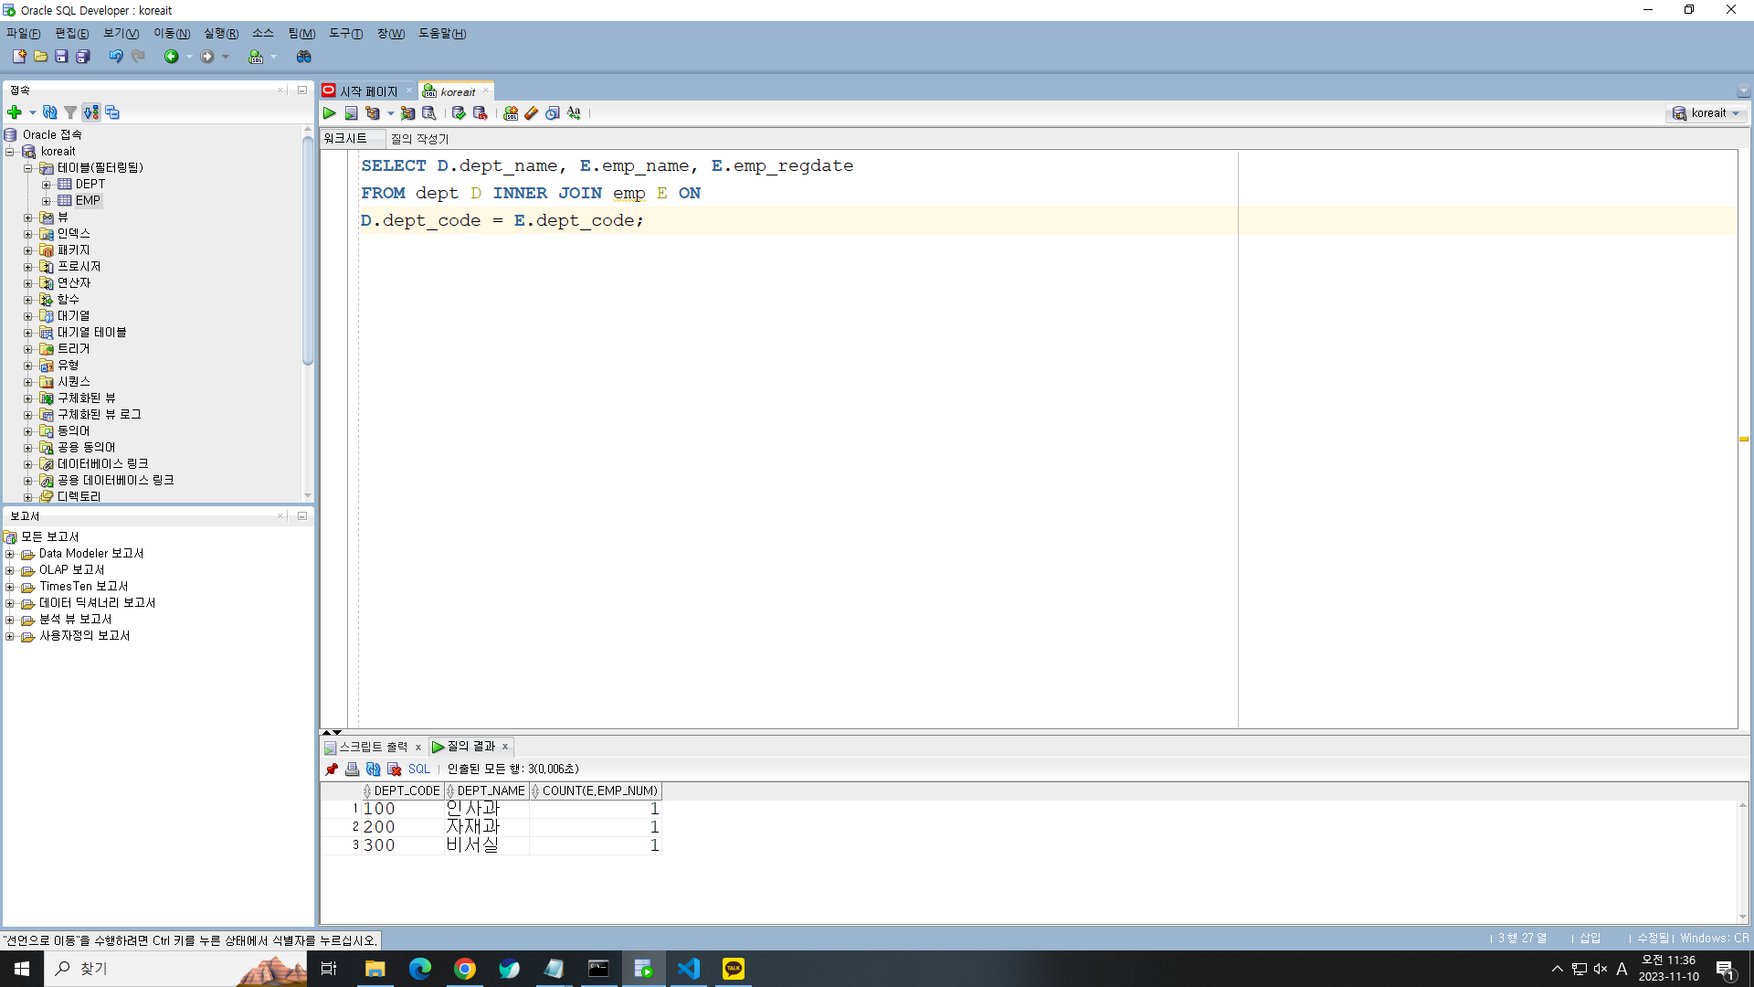1754x987 pixels.
Task: Click the Save All toolbar icon
Action: click(83, 57)
